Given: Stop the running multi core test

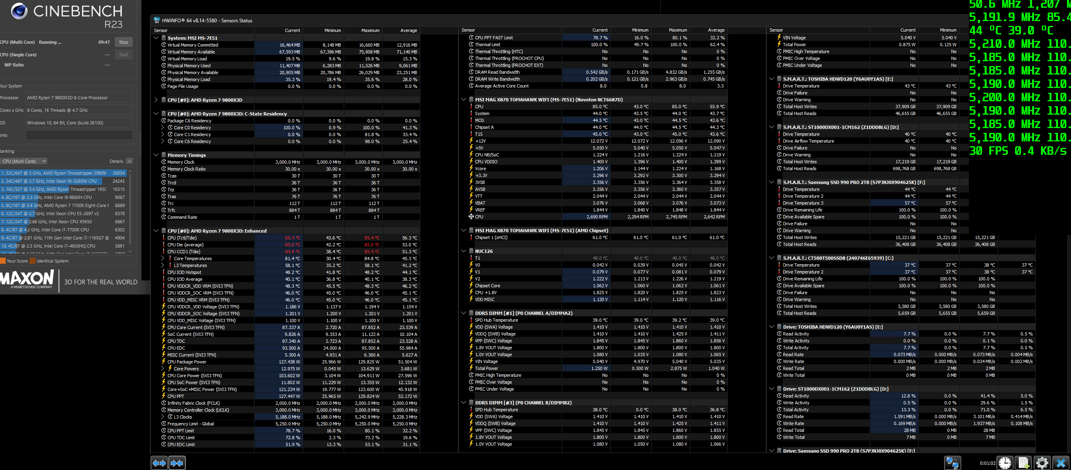Looking at the screenshot, I should (x=124, y=42).
